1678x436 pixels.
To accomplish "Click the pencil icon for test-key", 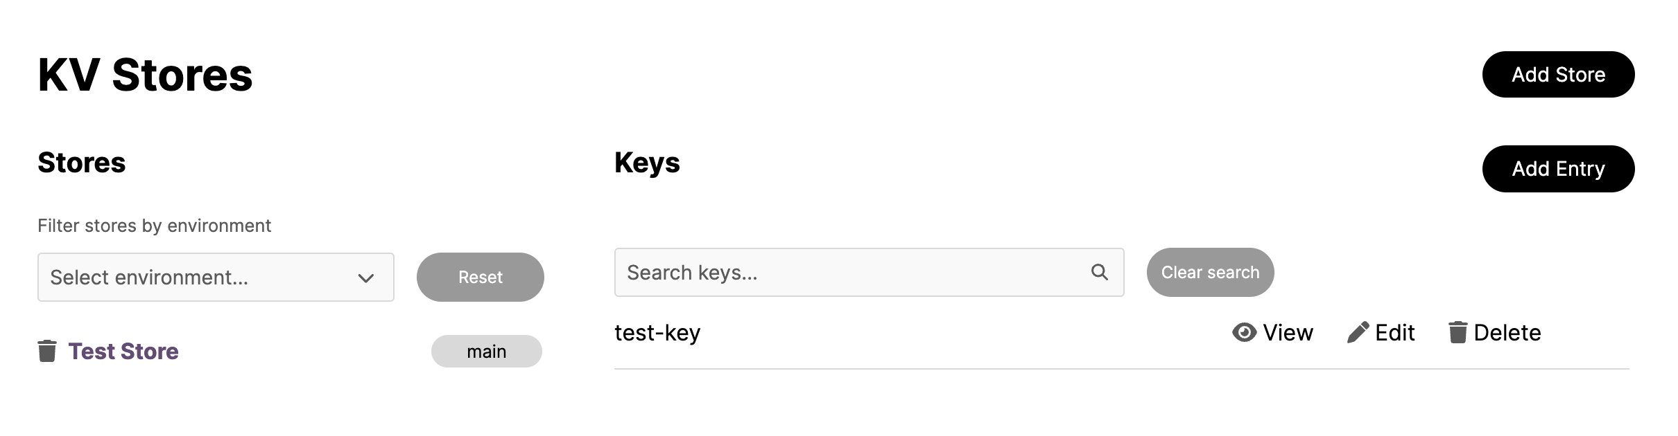I will (1358, 333).
